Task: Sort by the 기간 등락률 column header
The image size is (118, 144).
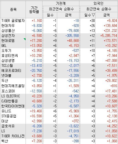Action: click(x=34, y=9)
